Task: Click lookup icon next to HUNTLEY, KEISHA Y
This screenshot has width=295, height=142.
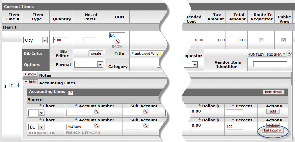Action: (289, 53)
